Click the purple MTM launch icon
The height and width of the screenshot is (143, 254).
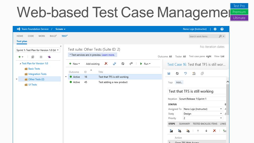click(49, 57)
